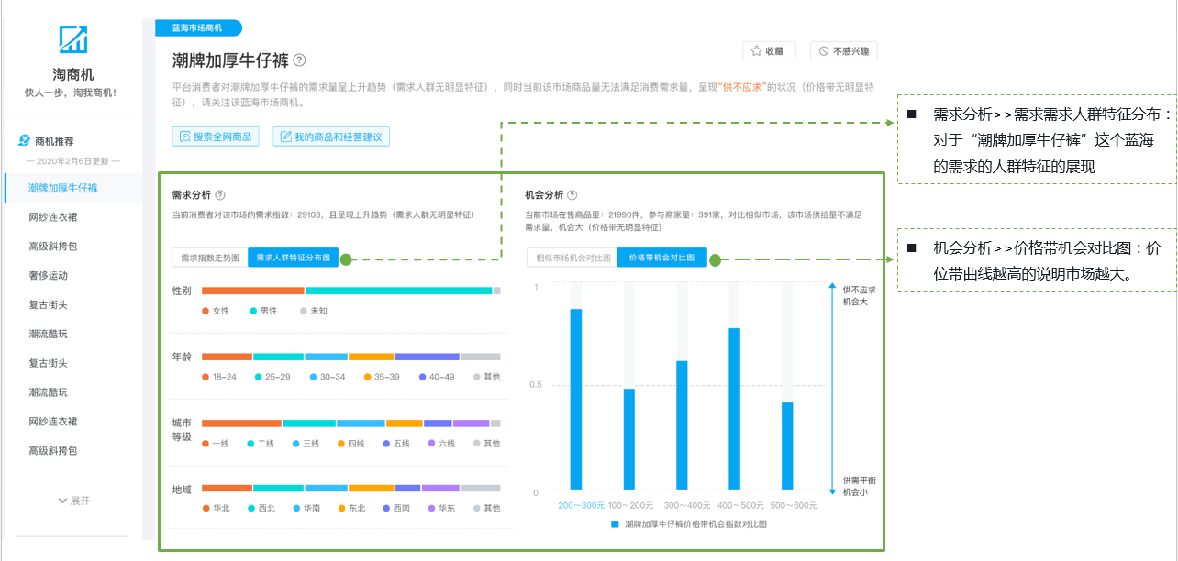Toggle 女性 legend item in gender chart

(216, 311)
